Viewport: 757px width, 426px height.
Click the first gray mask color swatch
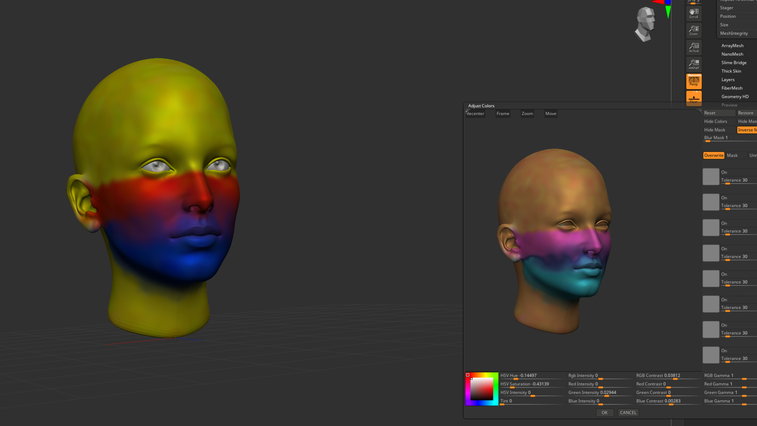(711, 176)
